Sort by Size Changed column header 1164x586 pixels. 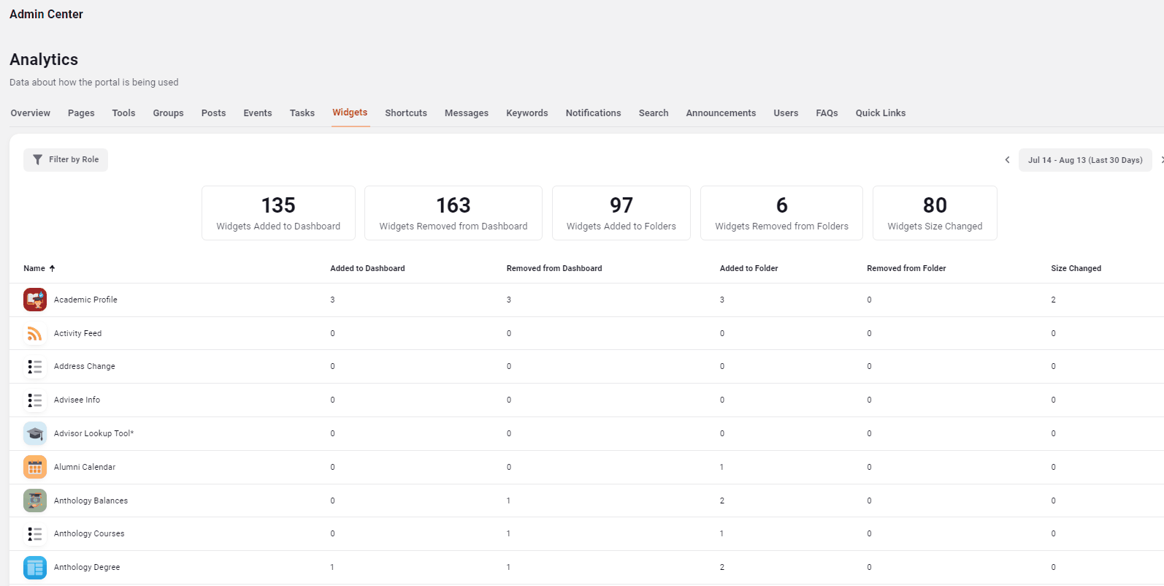point(1076,268)
